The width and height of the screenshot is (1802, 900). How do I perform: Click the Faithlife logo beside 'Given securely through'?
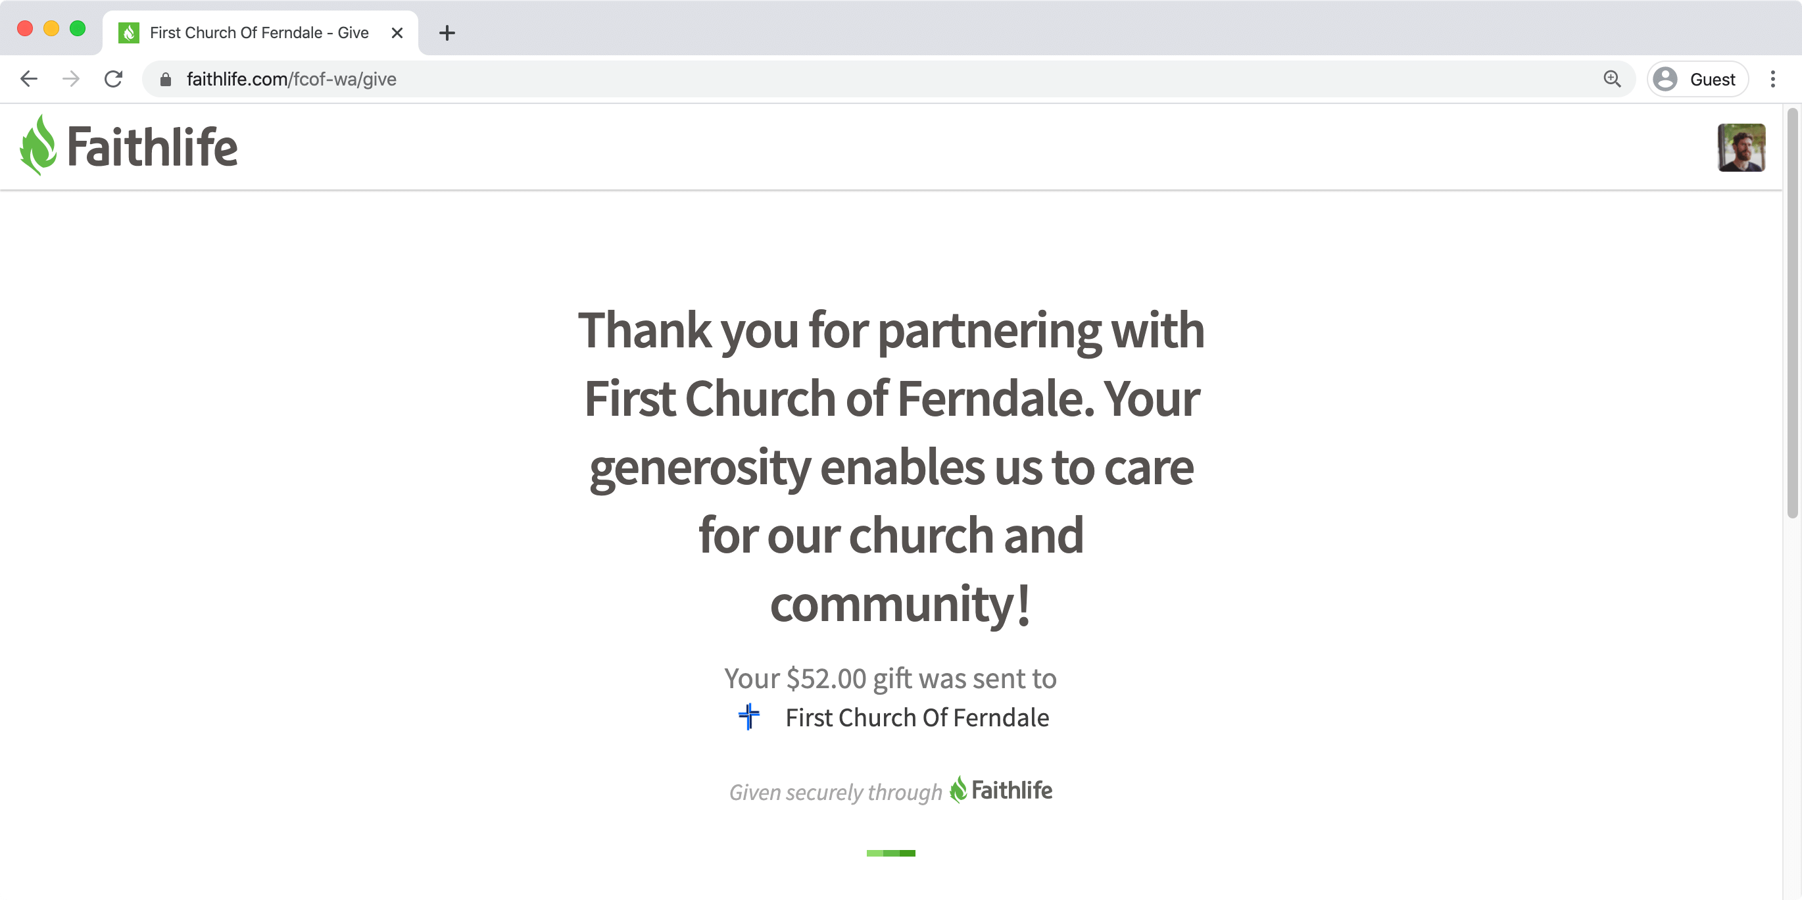click(1000, 789)
